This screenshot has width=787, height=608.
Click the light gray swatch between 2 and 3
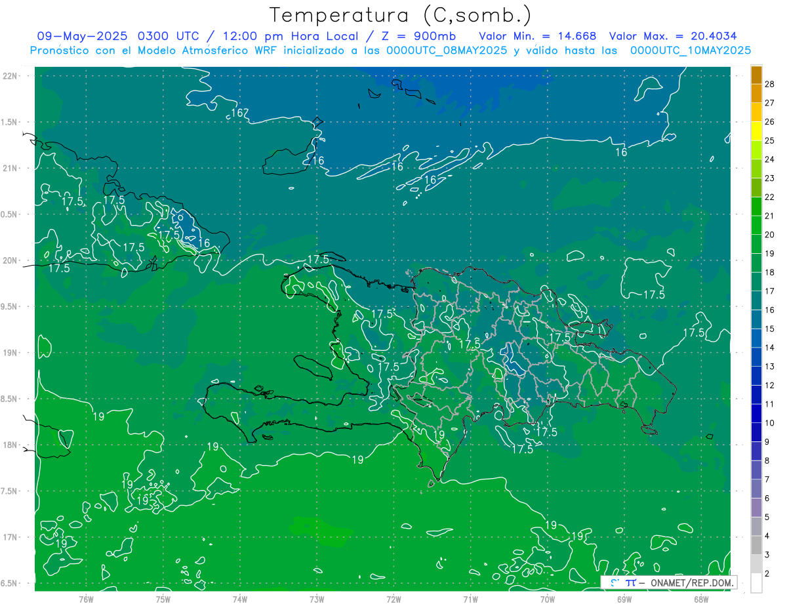[756, 564]
